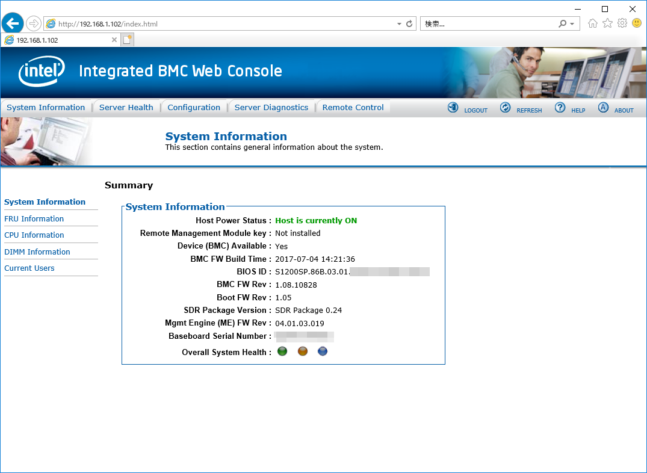Close the 192.168.1.102 browser tab
This screenshot has width=647, height=473.
114,40
